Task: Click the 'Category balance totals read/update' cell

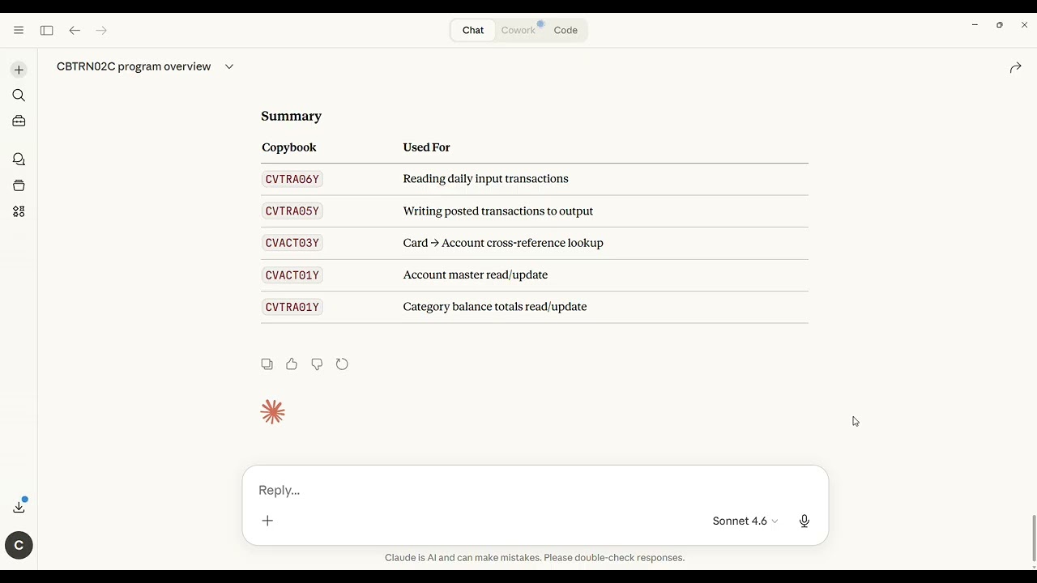Action: 495,307
